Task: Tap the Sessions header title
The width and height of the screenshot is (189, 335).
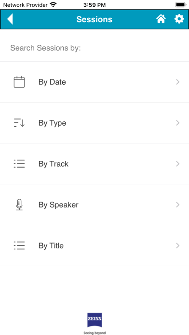Action: [x=94, y=19]
